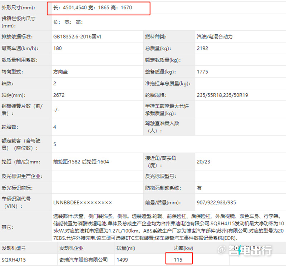Click the 额定载质量(kg) label
286x266 pixels.
[x=163, y=60]
